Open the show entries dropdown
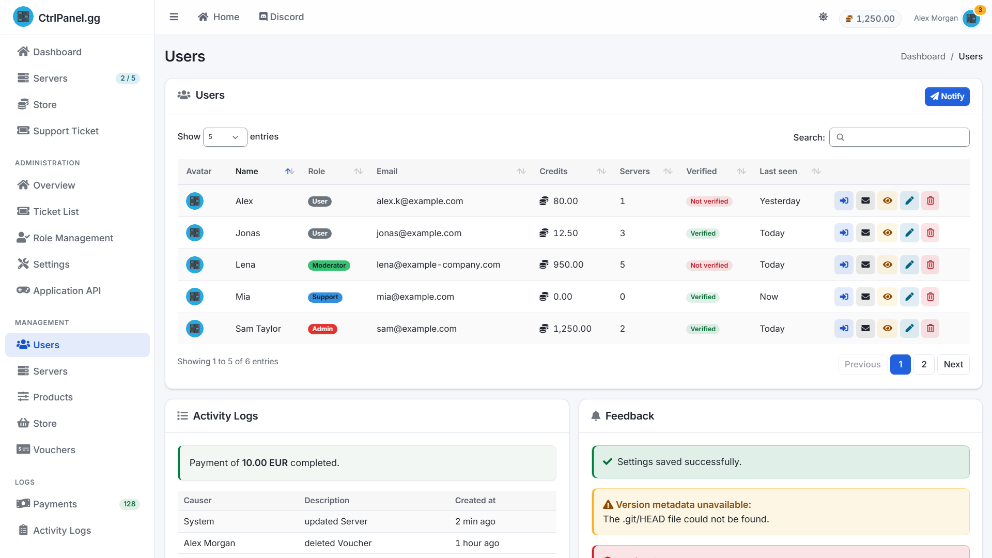The height and width of the screenshot is (558, 992). pyautogui.click(x=225, y=137)
